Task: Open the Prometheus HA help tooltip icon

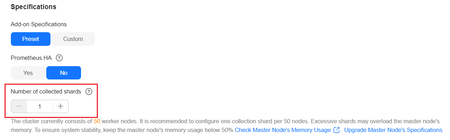Action: (59, 58)
